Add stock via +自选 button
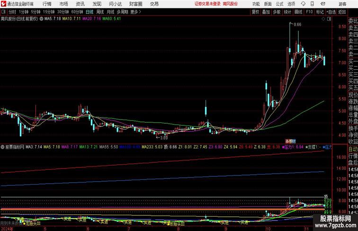 (x=331, y=12)
